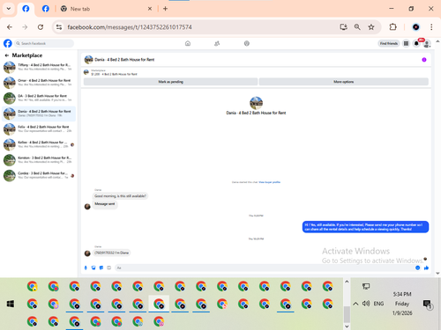Select Dania's highlighted conversation in the list
This screenshot has height=330, width=441.
39,114
